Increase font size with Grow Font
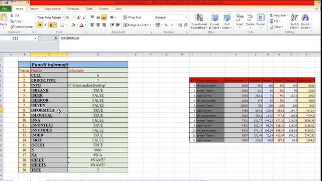The width and height of the screenshot is (322, 181). 78,18
